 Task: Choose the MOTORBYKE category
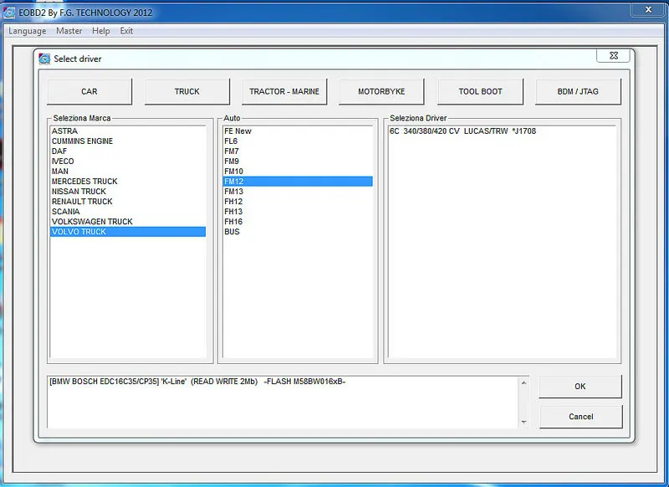click(381, 91)
